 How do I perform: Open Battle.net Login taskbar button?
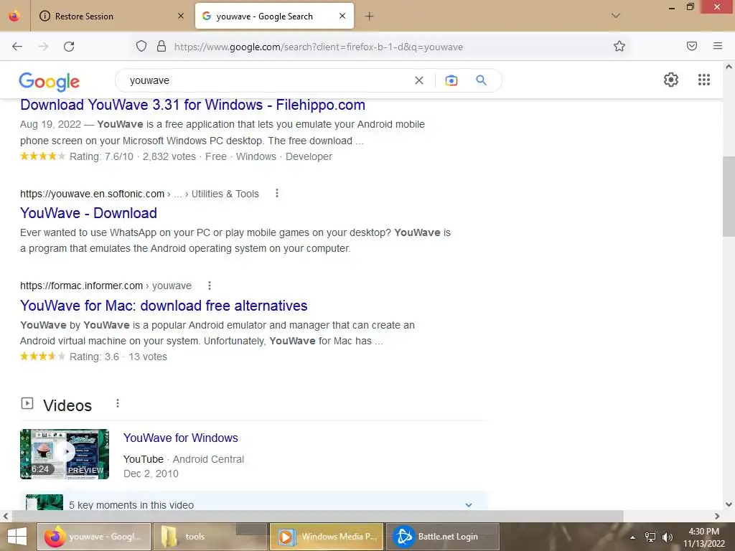click(442, 537)
